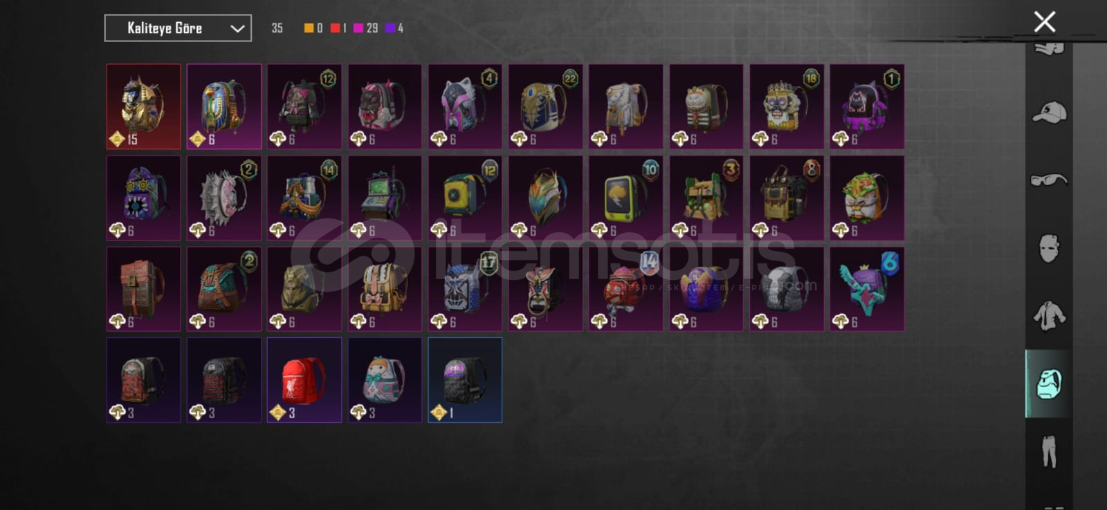This screenshot has height=510, width=1107.
Task: Select the red Liverpool backpack
Action: click(x=304, y=380)
